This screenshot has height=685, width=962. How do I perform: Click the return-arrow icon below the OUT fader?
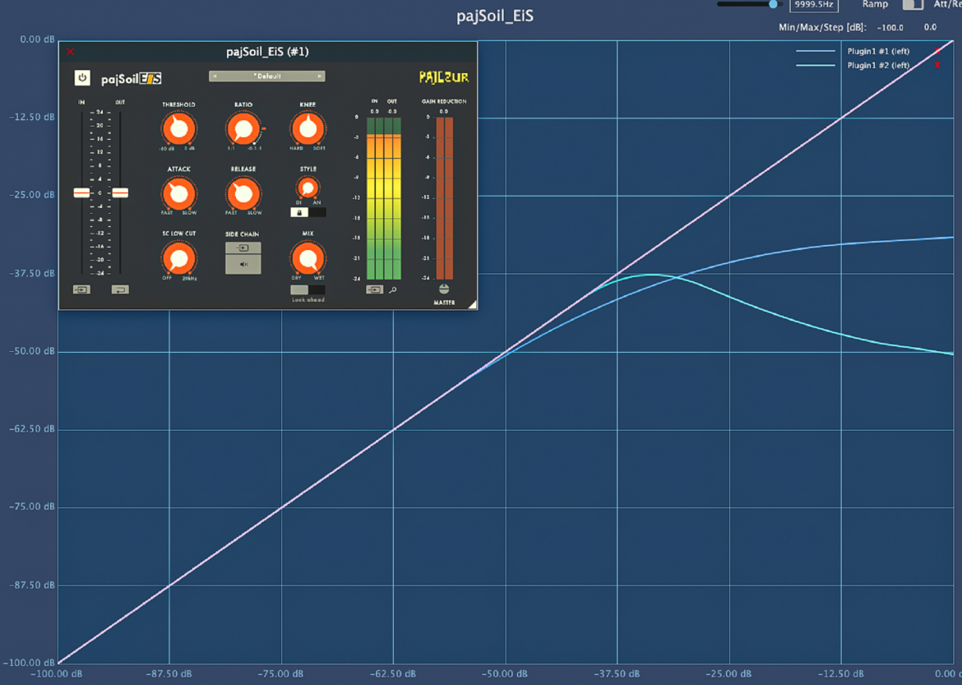(x=120, y=289)
